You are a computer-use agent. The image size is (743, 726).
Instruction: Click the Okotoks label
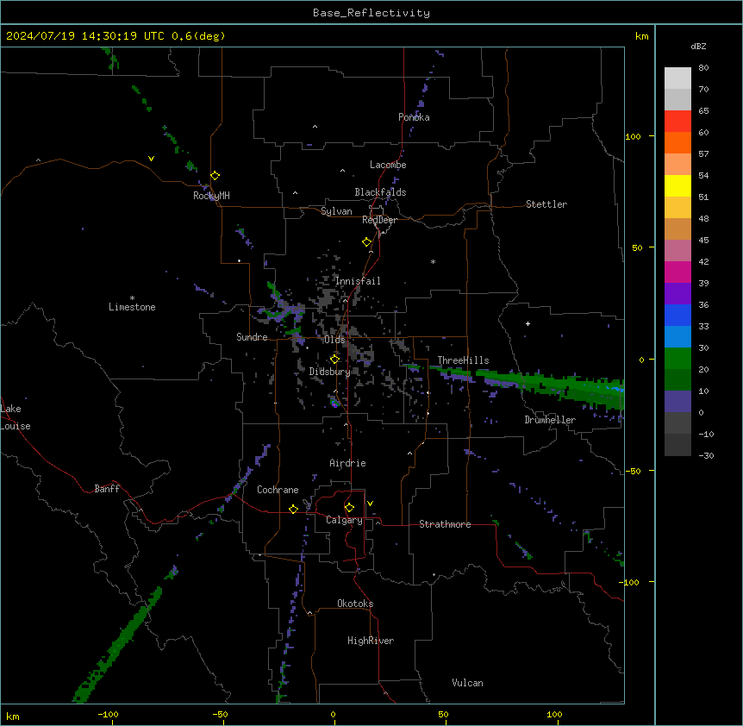[x=355, y=604]
